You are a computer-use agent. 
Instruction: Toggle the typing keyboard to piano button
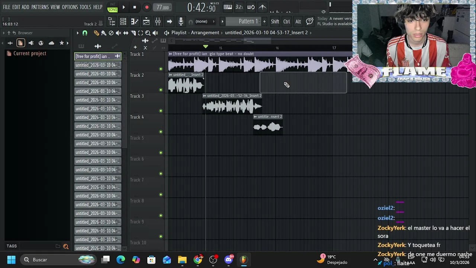pos(228,7)
